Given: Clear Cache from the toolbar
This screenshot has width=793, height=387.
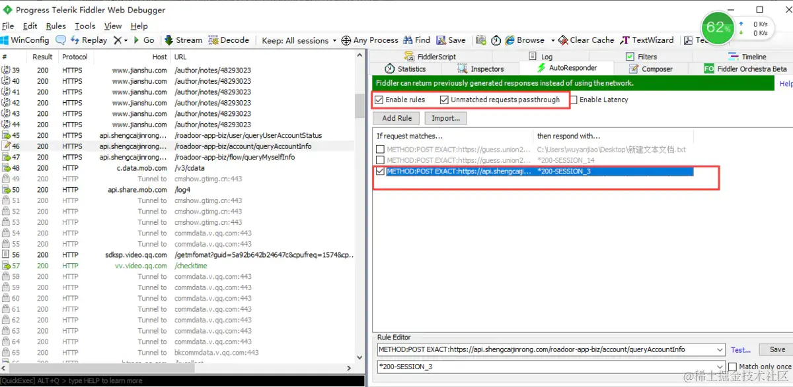Looking at the screenshot, I should (586, 40).
